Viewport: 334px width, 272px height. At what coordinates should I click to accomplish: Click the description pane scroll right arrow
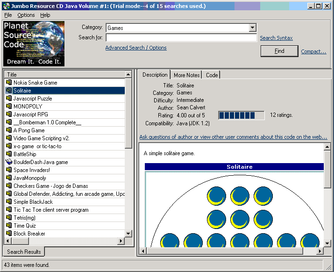click(320, 251)
